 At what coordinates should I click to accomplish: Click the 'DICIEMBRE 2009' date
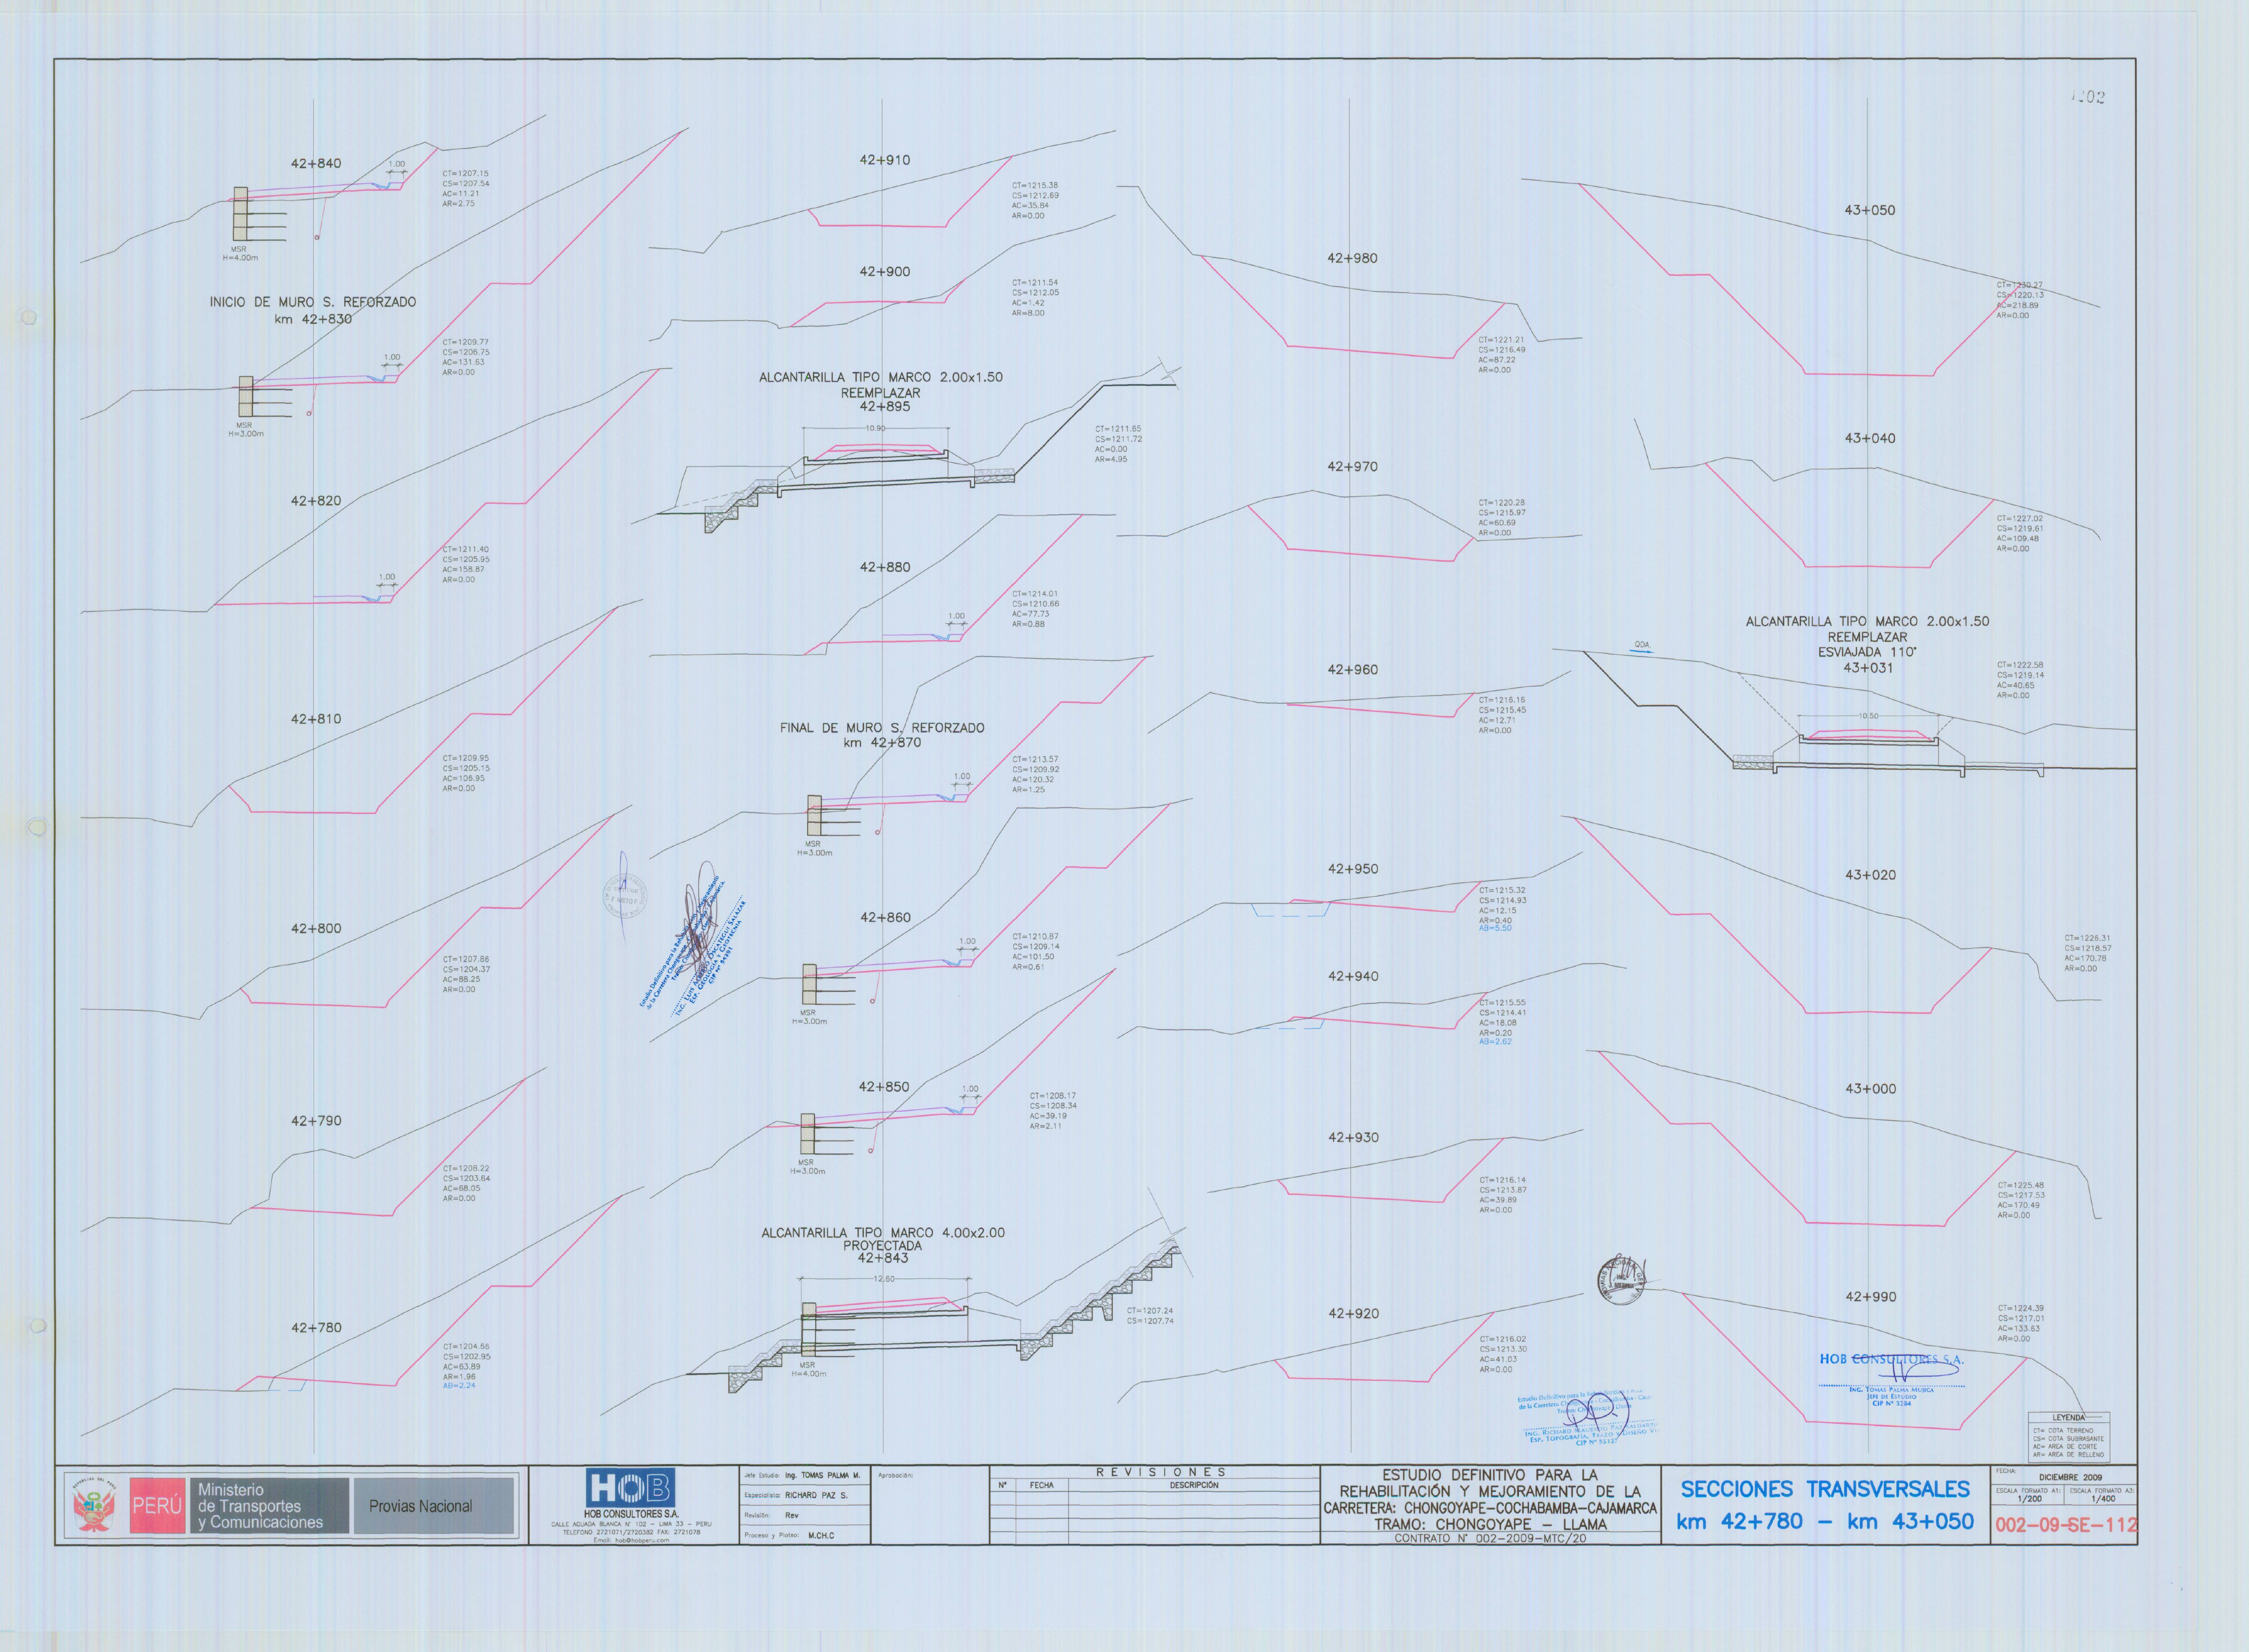pos(2070,1477)
